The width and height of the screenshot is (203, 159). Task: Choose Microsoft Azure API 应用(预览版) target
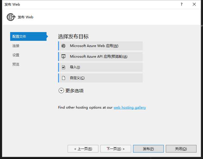click(x=100, y=57)
